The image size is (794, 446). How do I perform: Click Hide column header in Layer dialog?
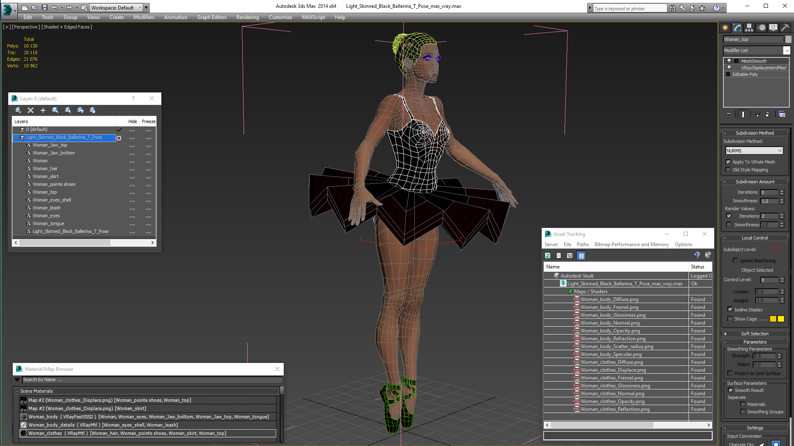coord(132,121)
